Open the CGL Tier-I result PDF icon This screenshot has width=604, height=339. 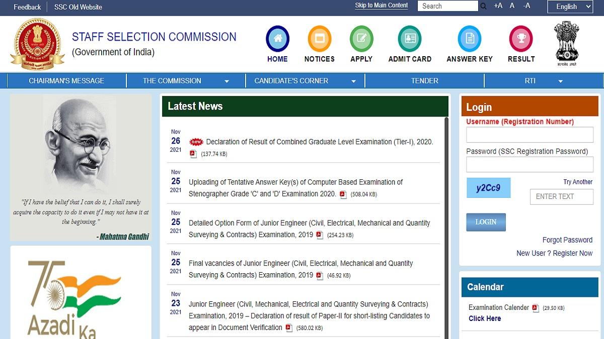[193, 154]
